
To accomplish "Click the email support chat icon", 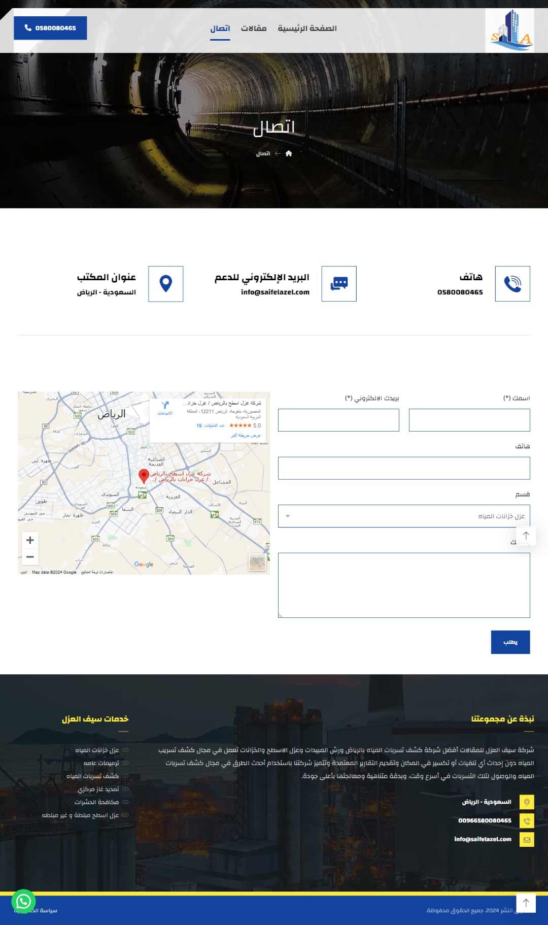I will [x=339, y=284].
